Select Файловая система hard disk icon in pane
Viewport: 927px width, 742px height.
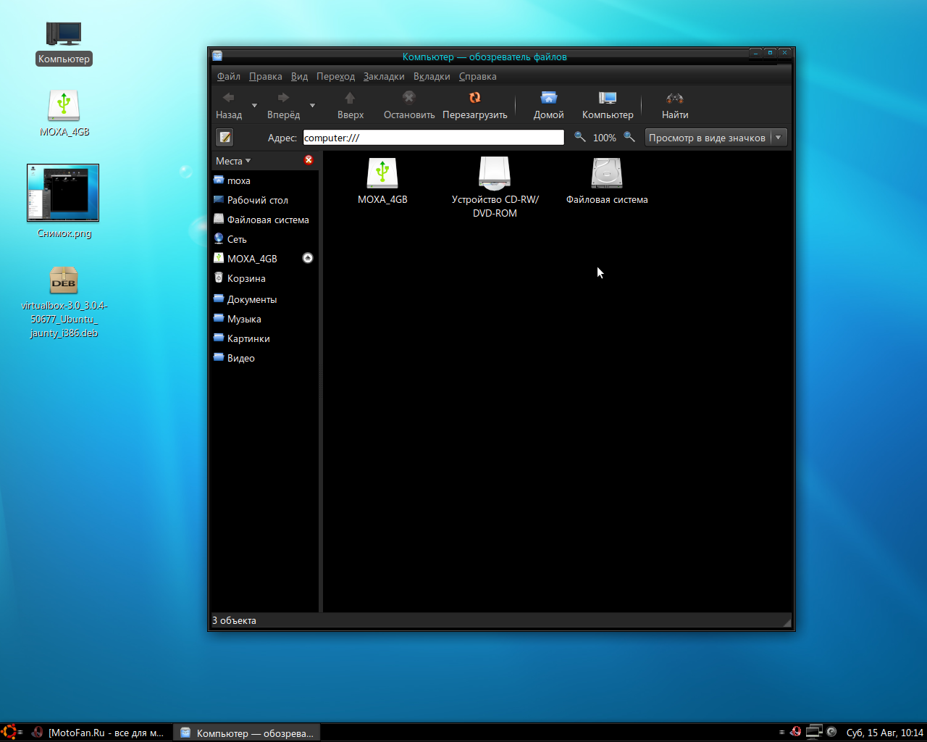(607, 173)
